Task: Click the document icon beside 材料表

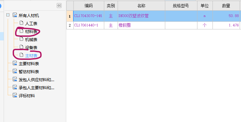Action: click(21, 31)
